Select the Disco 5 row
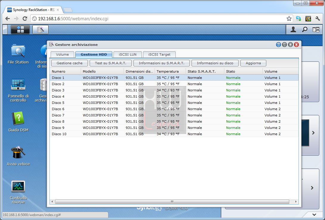Viewport: 325px width, 220px height. click(174, 102)
